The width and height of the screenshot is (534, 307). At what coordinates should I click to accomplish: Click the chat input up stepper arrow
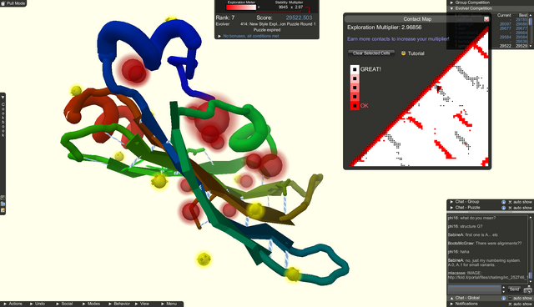[x=503, y=288]
